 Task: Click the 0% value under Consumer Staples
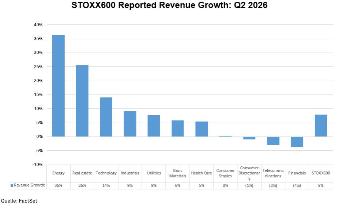click(x=225, y=185)
